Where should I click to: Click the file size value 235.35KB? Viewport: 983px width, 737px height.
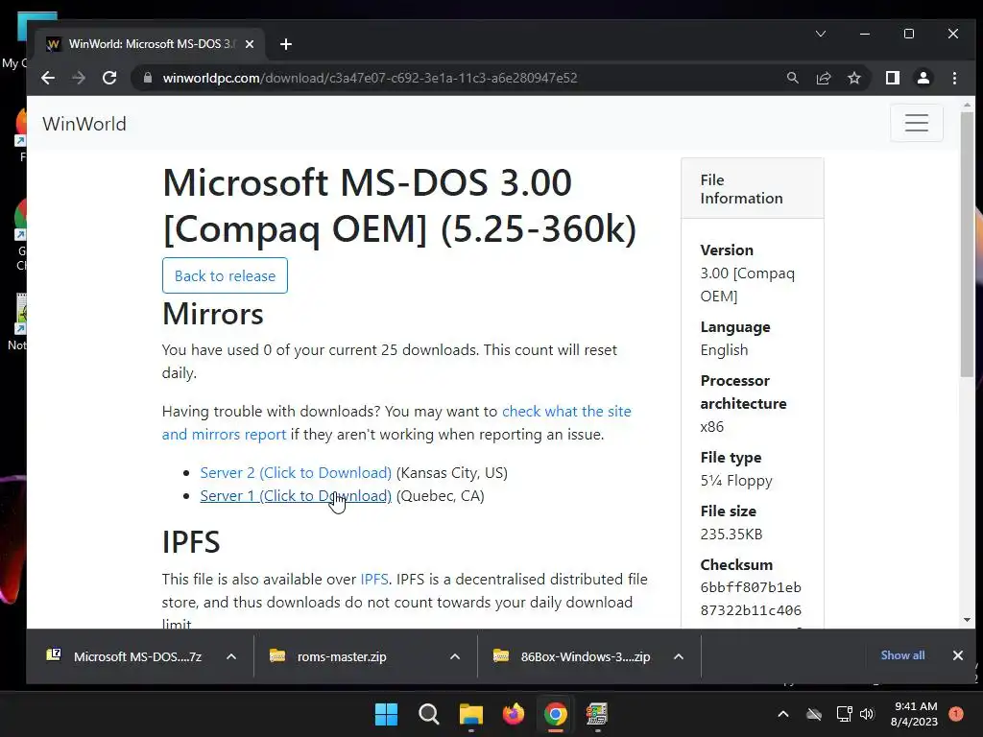coord(731,534)
